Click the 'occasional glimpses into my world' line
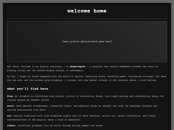174x130 pixels. click(60, 126)
